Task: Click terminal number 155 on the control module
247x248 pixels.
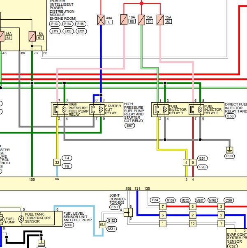Action: 32,179
